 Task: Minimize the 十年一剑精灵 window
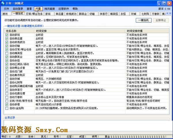coord(159,3)
